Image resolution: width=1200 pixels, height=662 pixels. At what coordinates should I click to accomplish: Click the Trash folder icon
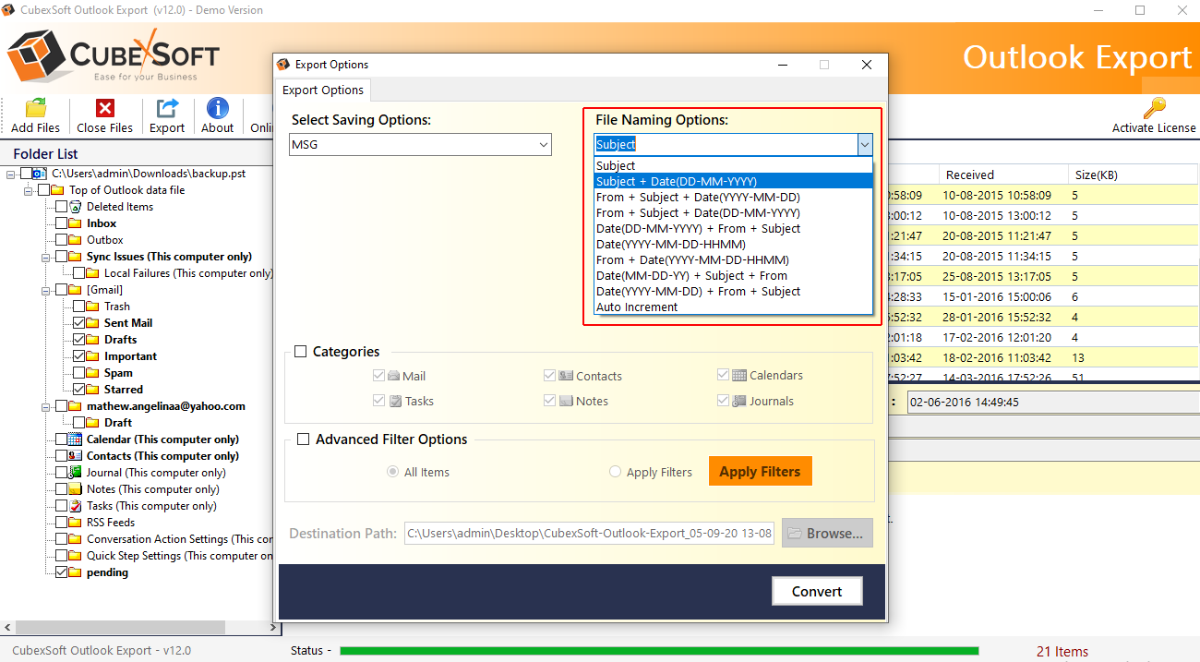click(92, 307)
